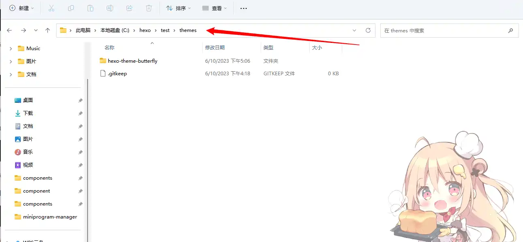Unpin the components folder pin icon
523x242 pixels.
(x=80, y=178)
